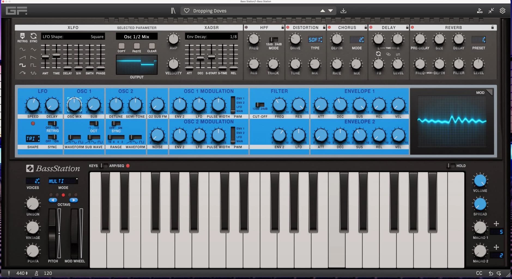Toggle the LFO Retrig off/on switch

click(52, 123)
